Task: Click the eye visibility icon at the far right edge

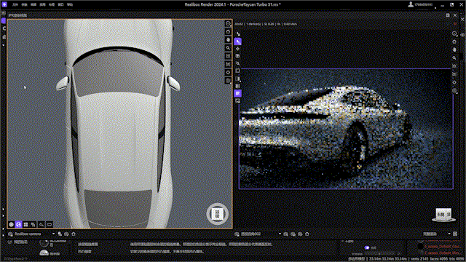Action: tap(462, 35)
